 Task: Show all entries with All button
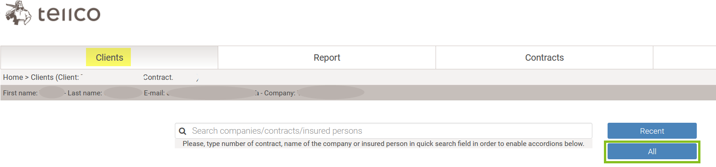click(652, 151)
